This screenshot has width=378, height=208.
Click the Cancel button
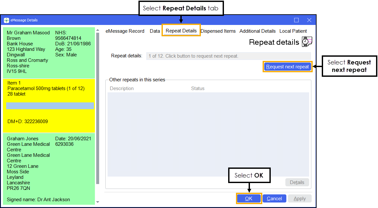(x=274, y=199)
